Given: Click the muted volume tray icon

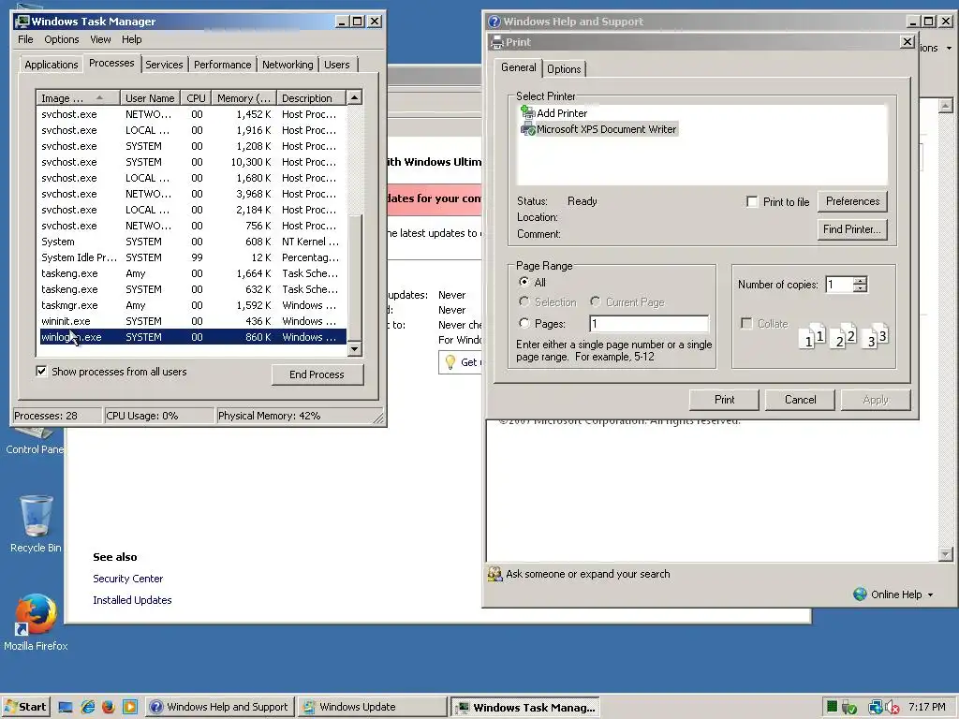Looking at the screenshot, I should [x=892, y=708].
